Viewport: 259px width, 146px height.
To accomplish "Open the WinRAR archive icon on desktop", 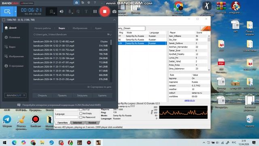I will point(221,7).
